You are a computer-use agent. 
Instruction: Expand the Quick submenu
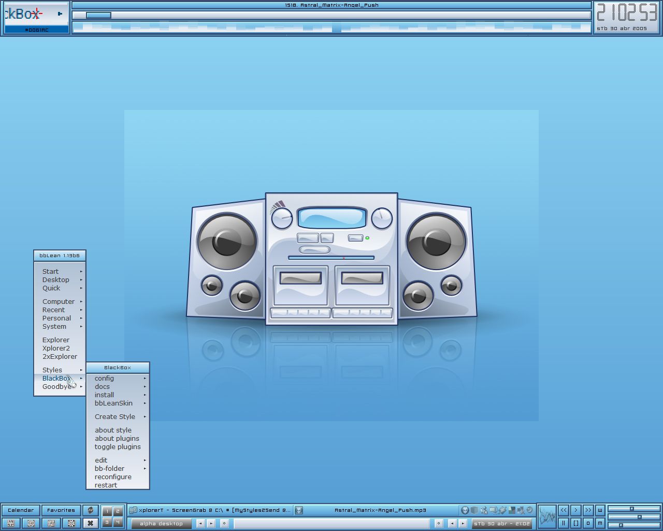tap(60, 288)
